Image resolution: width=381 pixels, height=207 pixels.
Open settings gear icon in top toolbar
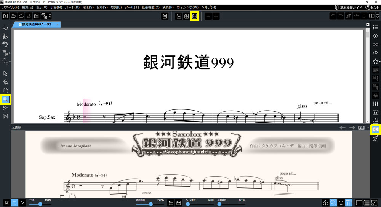pos(44,16)
